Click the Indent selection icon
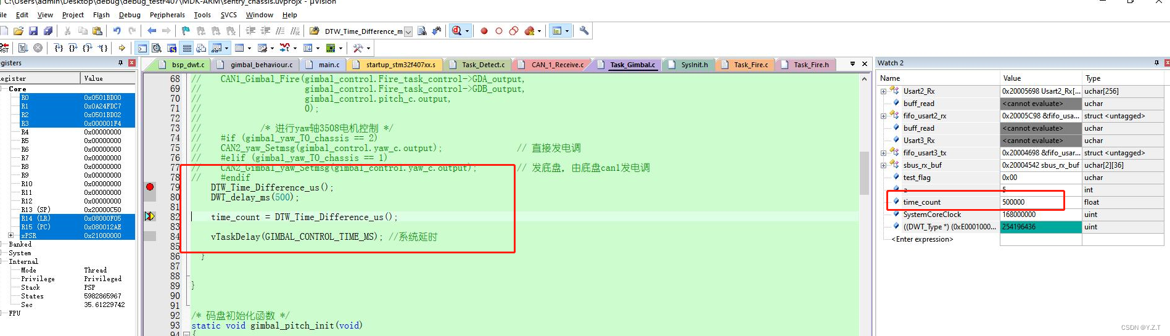 [x=250, y=31]
